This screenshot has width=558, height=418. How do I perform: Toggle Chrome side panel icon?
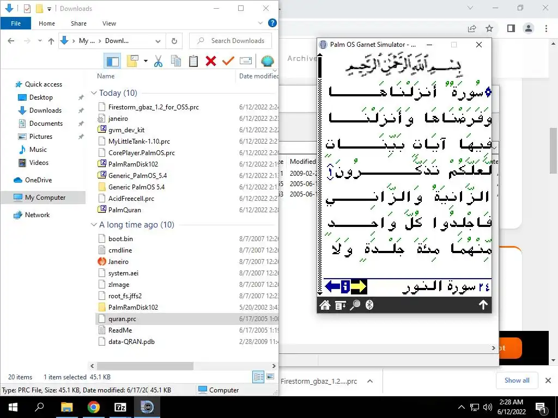(x=511, y=28)
